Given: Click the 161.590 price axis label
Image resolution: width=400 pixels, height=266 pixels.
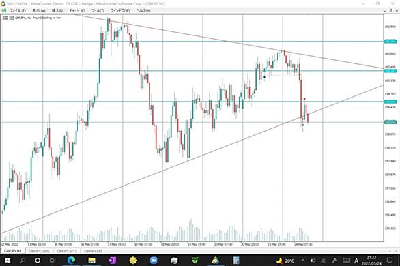Looking at the screenshot, I should tap(390, 27).
